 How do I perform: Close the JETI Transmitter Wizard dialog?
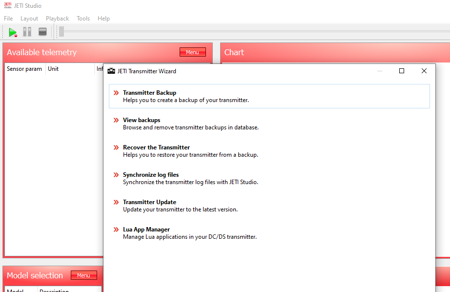[x=424, y=71]
